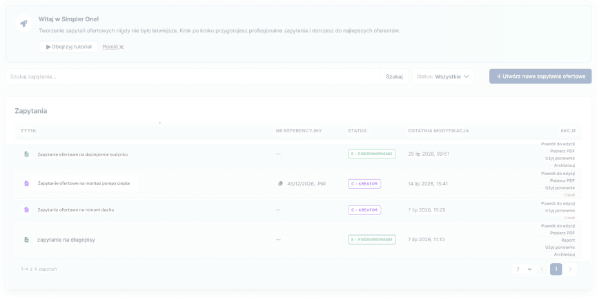Click Usuń for remont dachu inquiry
This screenshot has width=597, height=297.
click(x=569, y=218)
